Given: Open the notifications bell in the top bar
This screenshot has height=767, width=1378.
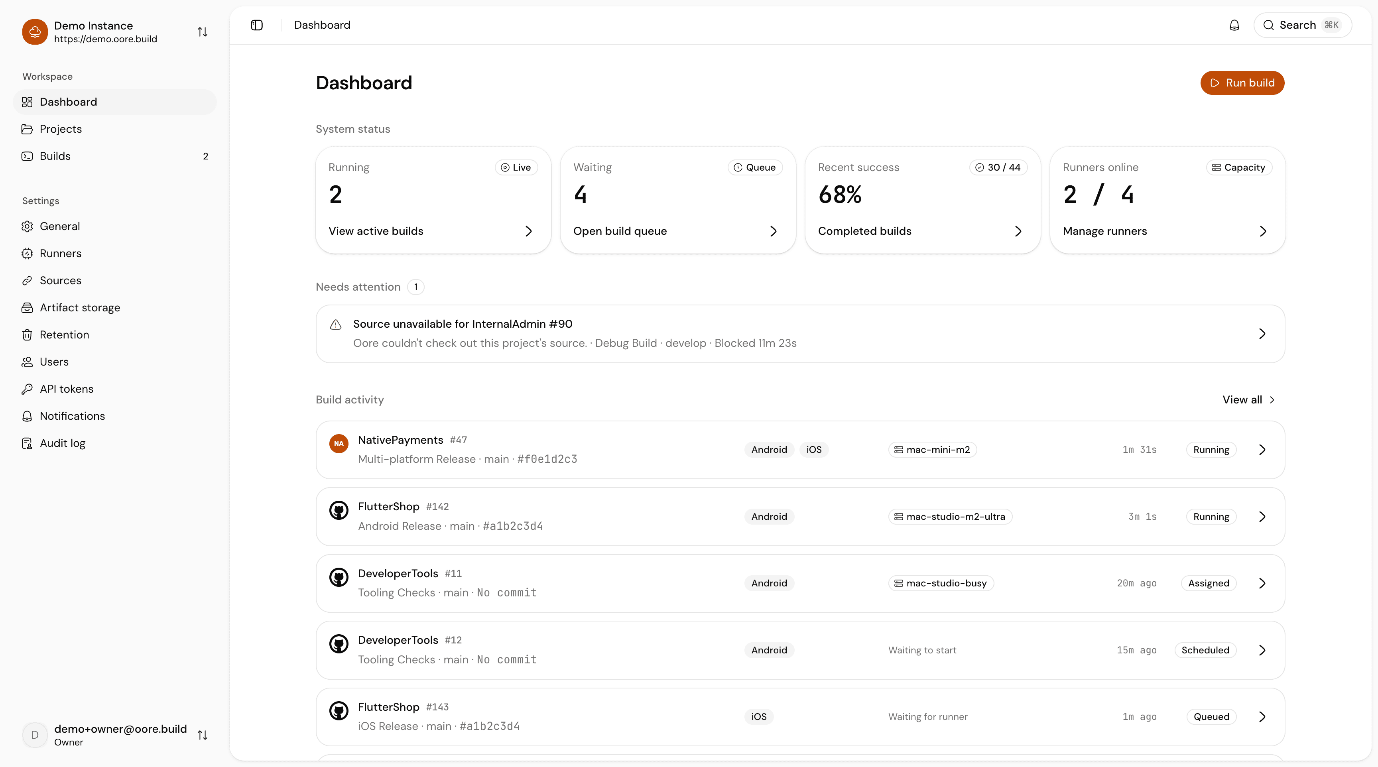Looking at the screenshot, I should coord(1234,25).
